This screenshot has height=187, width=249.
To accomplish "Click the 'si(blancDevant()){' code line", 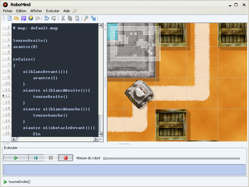I will (45, 72).
